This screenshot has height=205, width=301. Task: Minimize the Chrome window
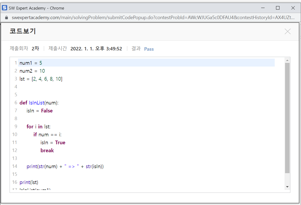click(x=263, y=8)
